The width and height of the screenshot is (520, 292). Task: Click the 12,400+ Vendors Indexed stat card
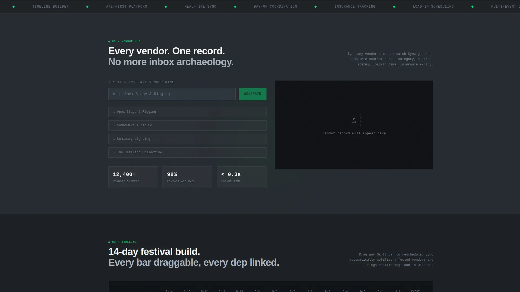[x=133, y=177]
